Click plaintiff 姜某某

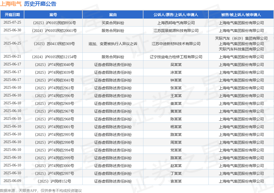click(176, 103)
